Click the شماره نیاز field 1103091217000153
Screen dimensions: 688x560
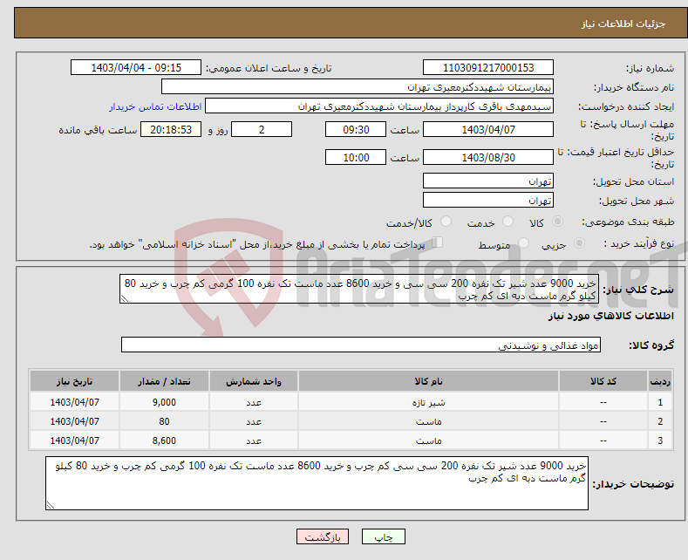[488, 67]
